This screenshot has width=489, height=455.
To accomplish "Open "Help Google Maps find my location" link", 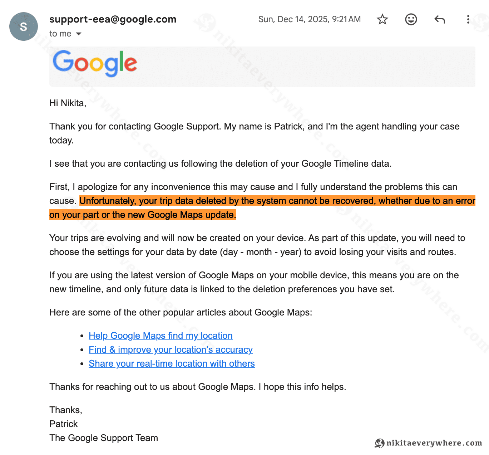I will click(160, 336).
